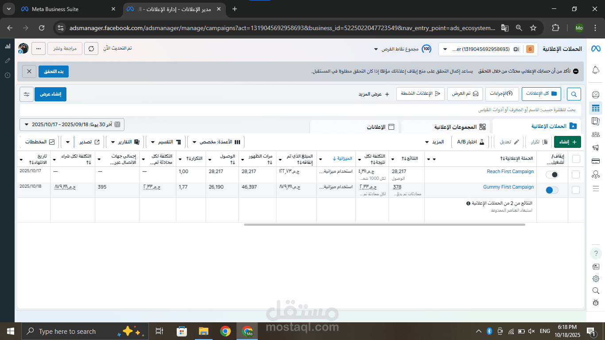Click the Facebook profile avatar

(x=23, y=49)
